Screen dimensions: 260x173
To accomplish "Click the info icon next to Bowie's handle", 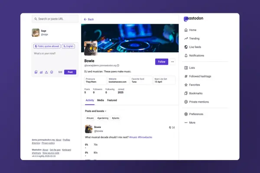I will [x=118, y=66].
